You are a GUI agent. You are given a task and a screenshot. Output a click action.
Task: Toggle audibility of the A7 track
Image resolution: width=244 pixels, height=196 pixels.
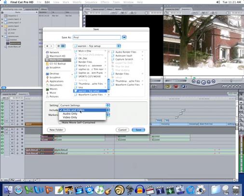(2, 150)
